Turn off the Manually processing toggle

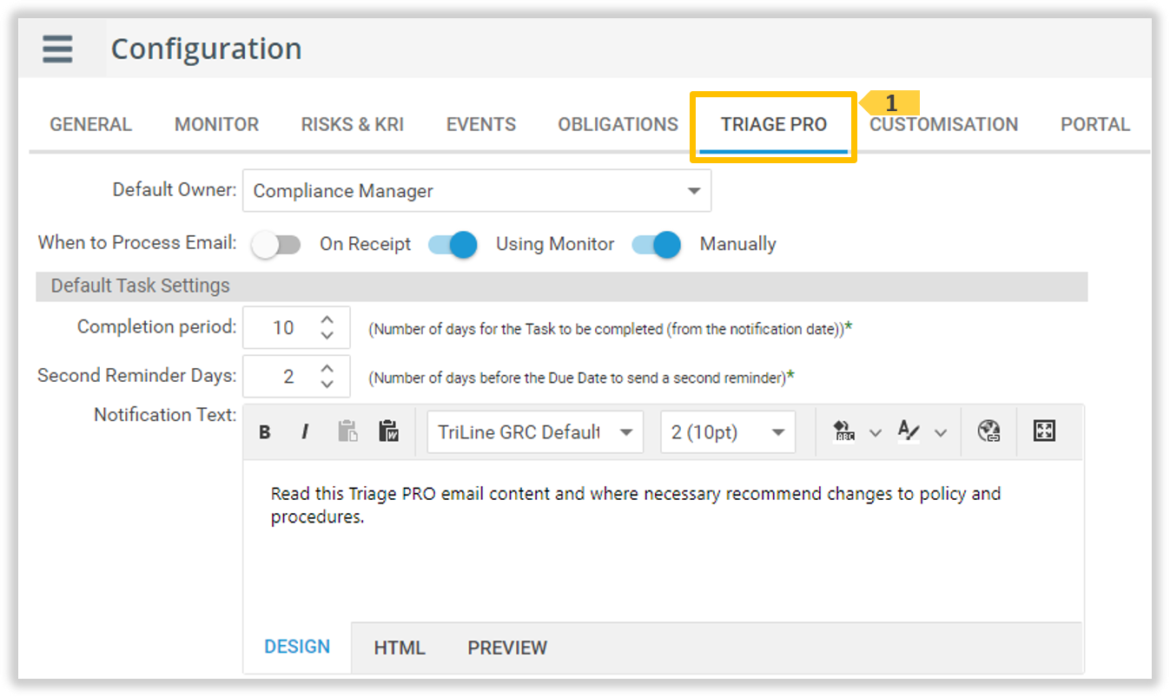tap(656, 245)
